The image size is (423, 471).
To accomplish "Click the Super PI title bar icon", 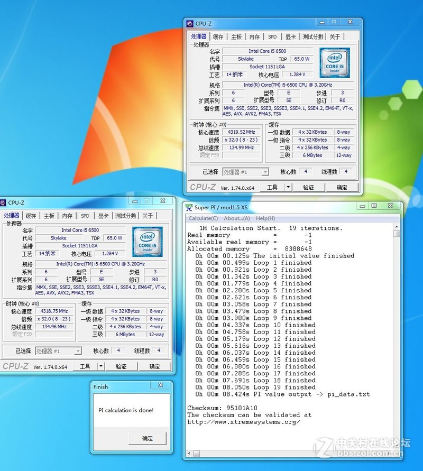I will click(x=189, y=207).
